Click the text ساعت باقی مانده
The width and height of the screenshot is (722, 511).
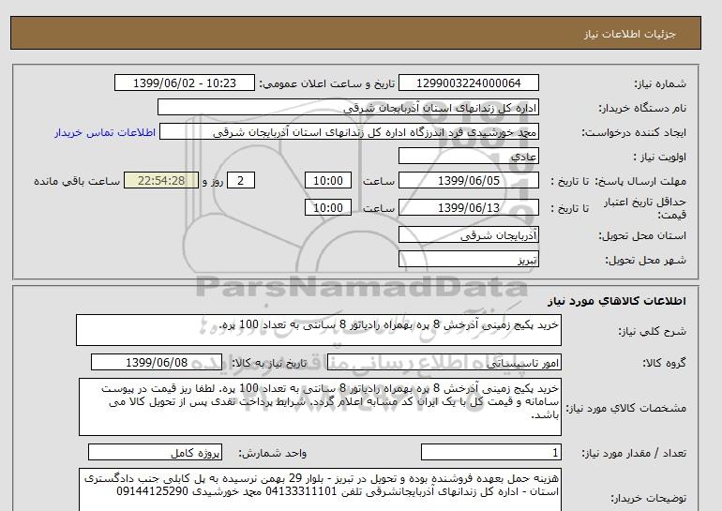(77, 181)
